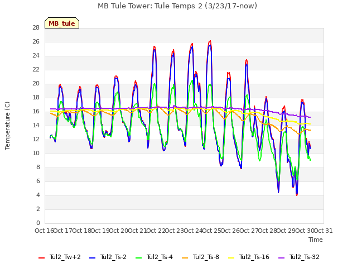Screen dimensions: 357x268
Task: Click the 28 y-axis tick label
Action: (36, 28)
